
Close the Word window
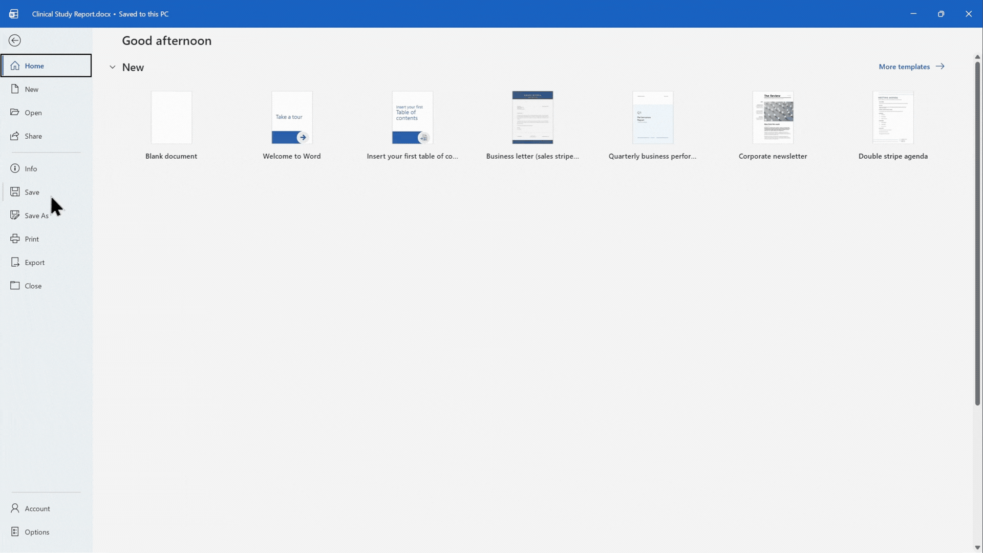(x=969, y=14)
